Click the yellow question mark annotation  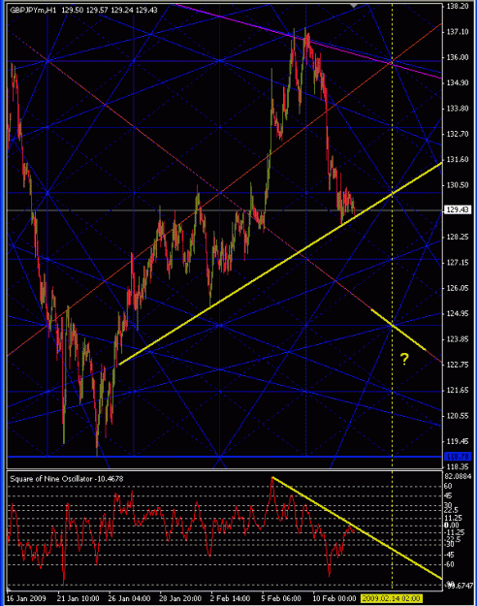tap(404, 360)
